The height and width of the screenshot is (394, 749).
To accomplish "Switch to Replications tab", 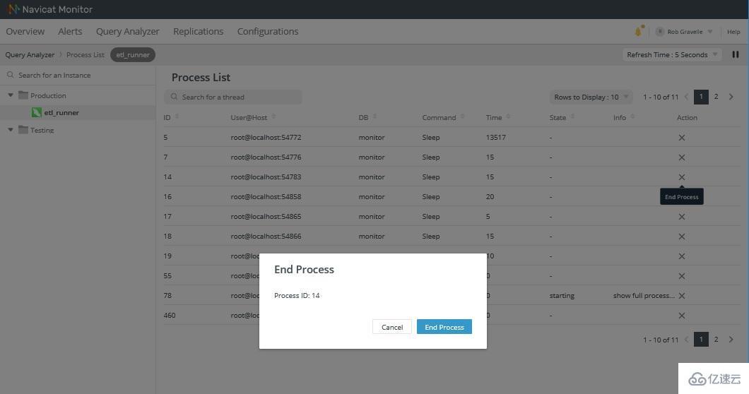I will [198, 31].
